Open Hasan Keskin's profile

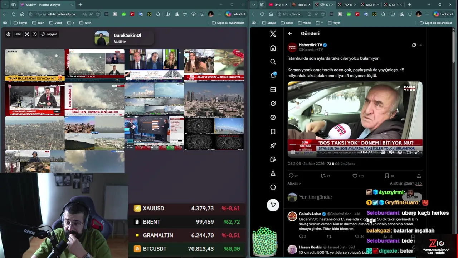coord(311,247)
